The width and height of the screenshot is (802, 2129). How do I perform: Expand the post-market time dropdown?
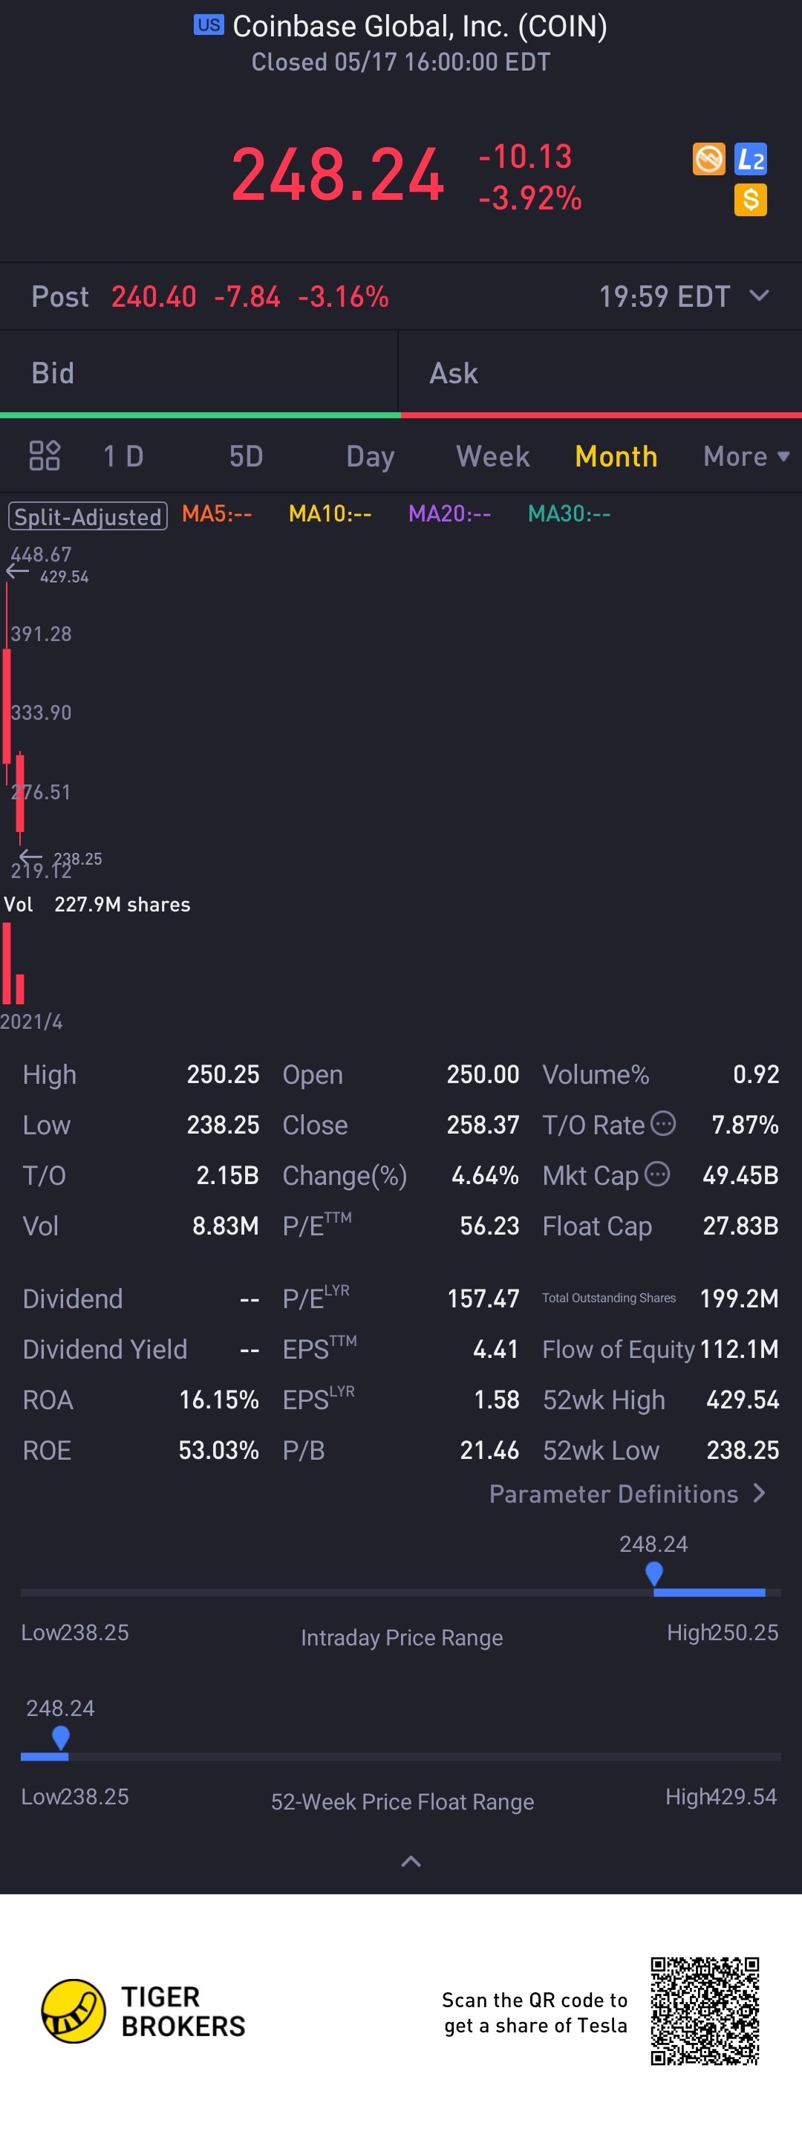(759, 296)
